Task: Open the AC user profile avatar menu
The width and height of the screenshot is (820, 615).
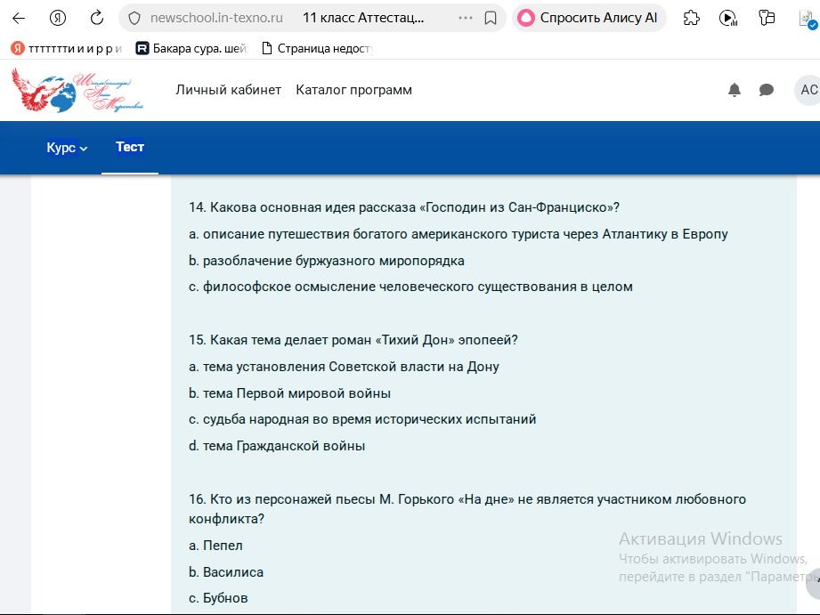Action: pos(808,90)
